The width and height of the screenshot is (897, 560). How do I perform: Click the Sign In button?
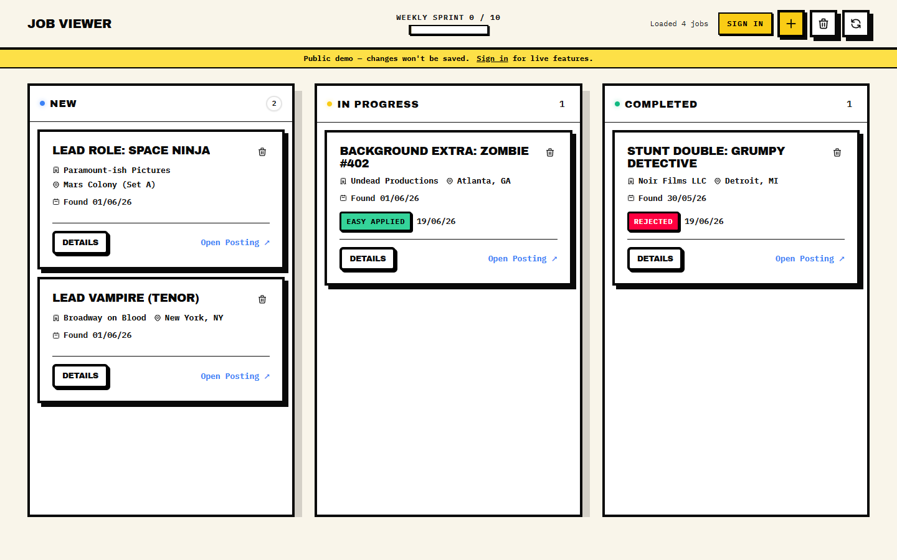745,24
